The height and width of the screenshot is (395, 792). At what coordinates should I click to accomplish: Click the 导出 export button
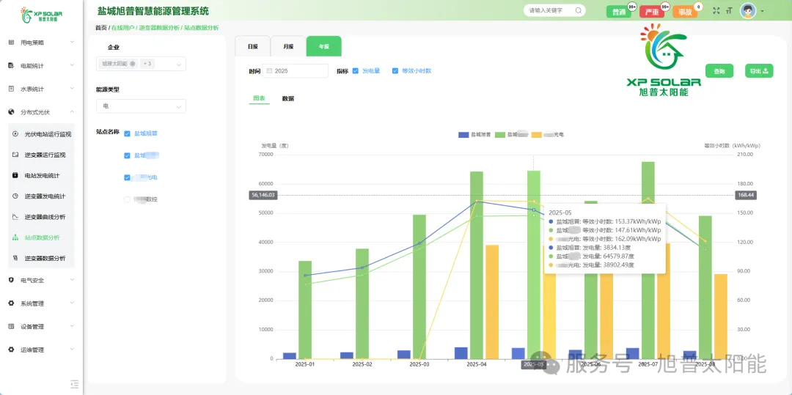click(758, 71)
